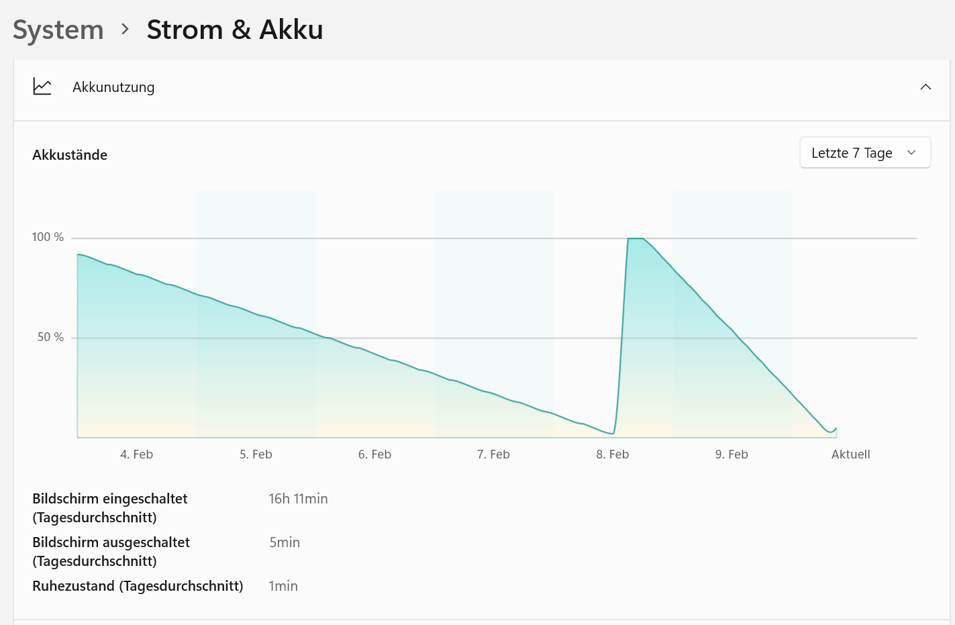This screenshot has width=955, height=625.
Task: Select the 6. Feb date label
Action: pos(374,454)
